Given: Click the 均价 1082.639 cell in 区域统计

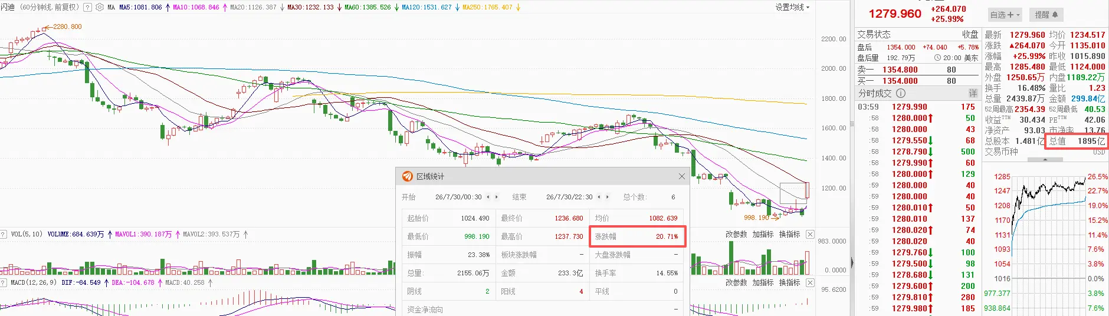Looking at the screenshot, I should (x=637, y=218).
